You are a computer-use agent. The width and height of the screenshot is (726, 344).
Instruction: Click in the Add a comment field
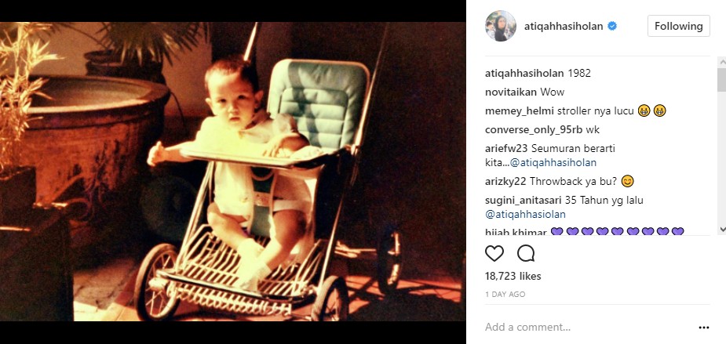588,328
